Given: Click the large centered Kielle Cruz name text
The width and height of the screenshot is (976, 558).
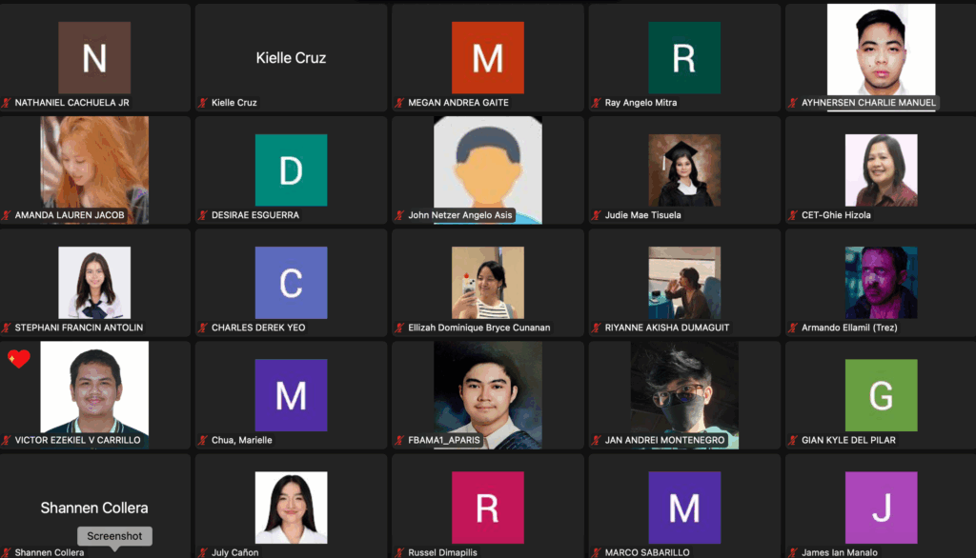Looking at the screenshot, I should pyautogui.click(x=291, y=58).
